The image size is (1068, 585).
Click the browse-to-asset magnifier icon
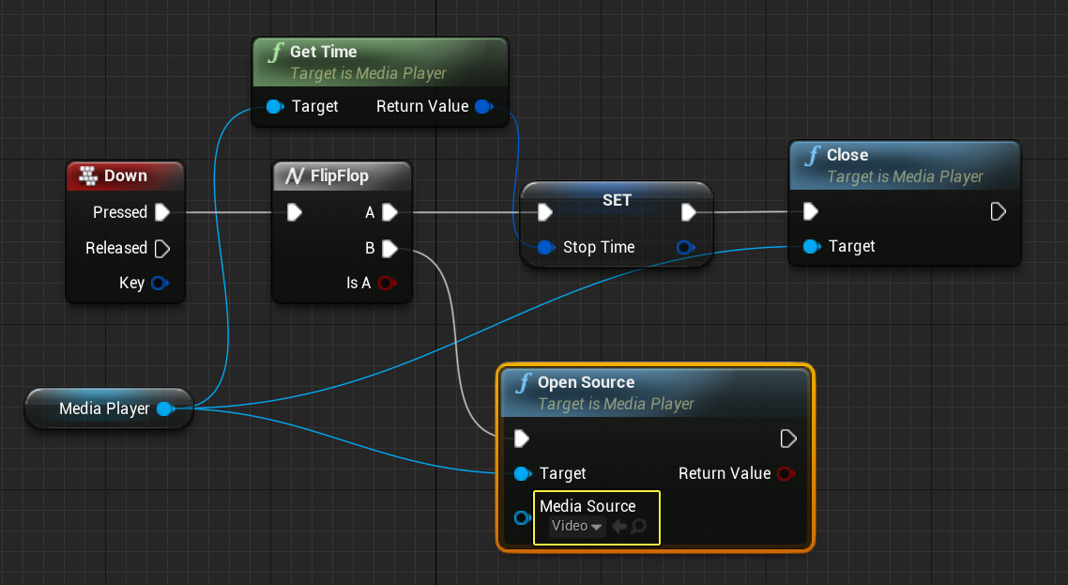[x=638, y=527]
